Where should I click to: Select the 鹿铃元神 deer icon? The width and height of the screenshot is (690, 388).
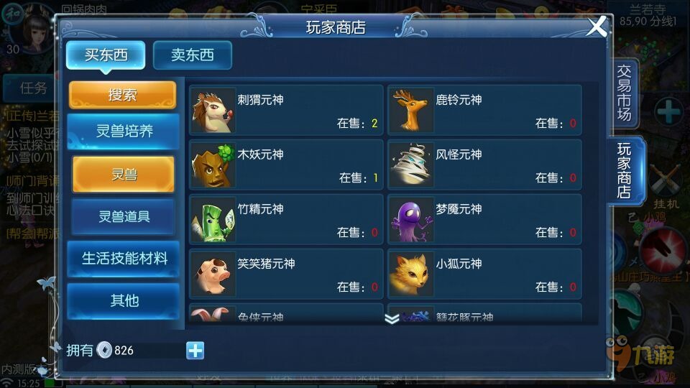coord(411,111)
